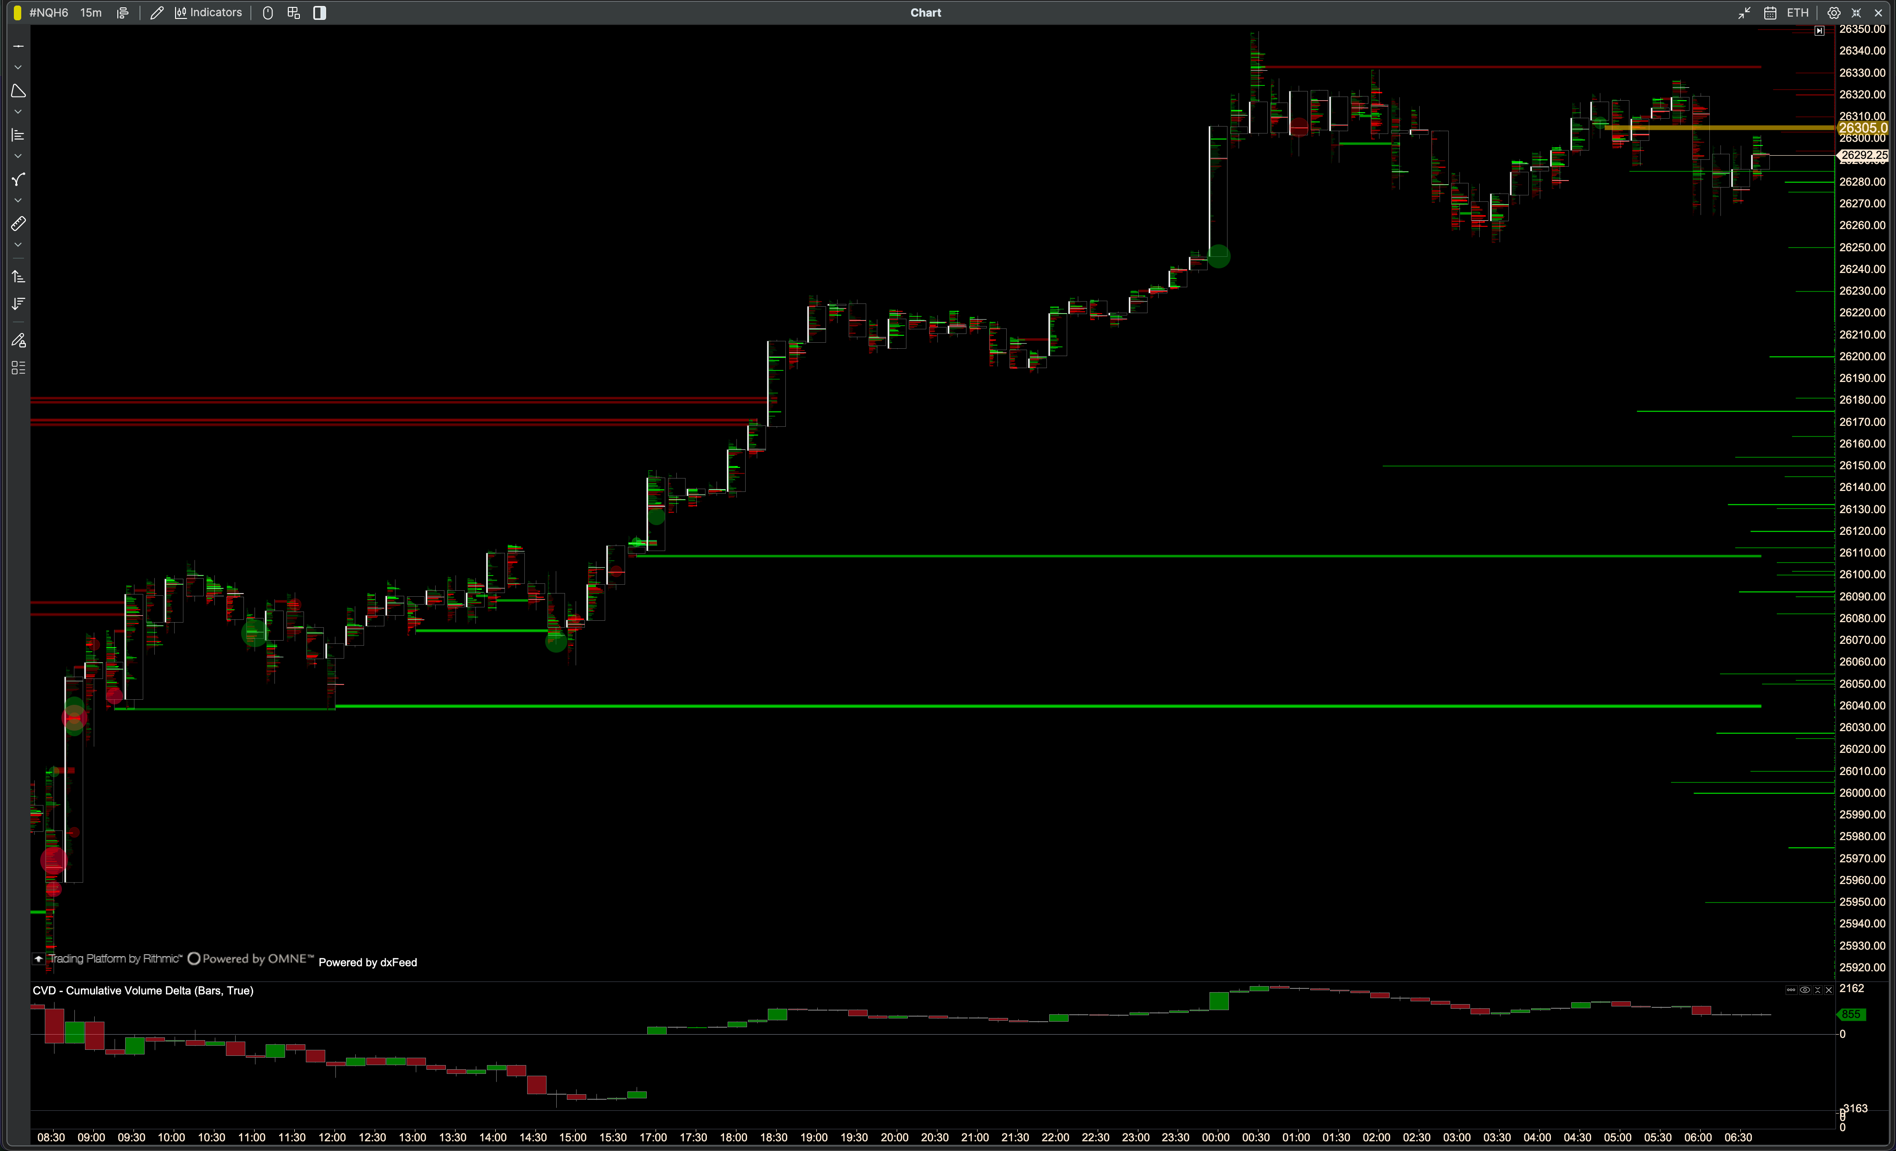The image size is (1896, 1151).
Task: Click the yellow link color swatch
Action: pos(17,12)
